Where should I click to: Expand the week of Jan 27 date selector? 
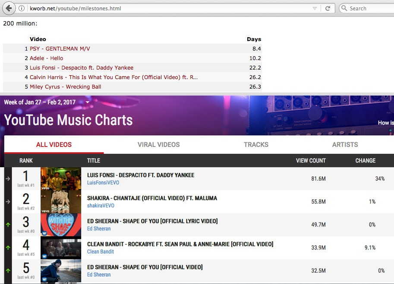(88, 102)
